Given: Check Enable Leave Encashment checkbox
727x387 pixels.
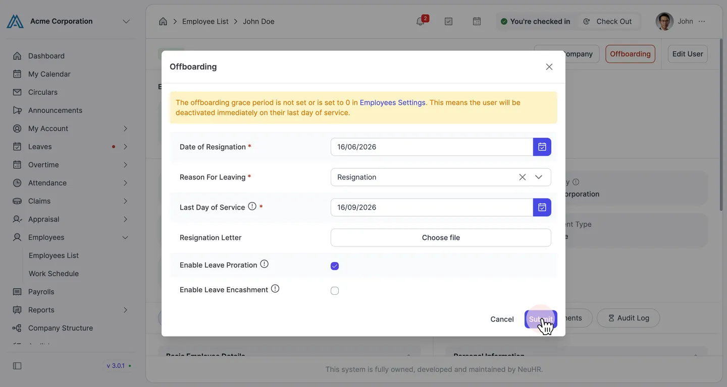Looking at the screenshot, I should 335,291.
